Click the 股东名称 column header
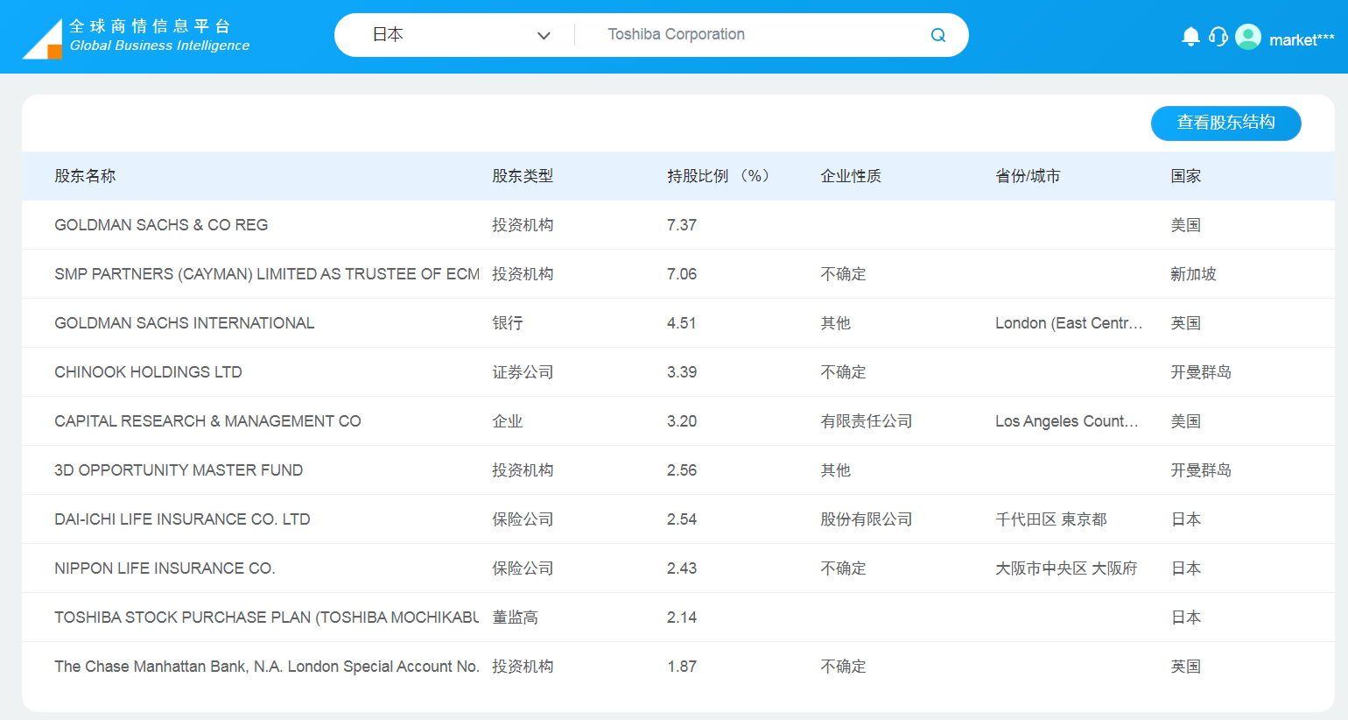 (85, 176)
